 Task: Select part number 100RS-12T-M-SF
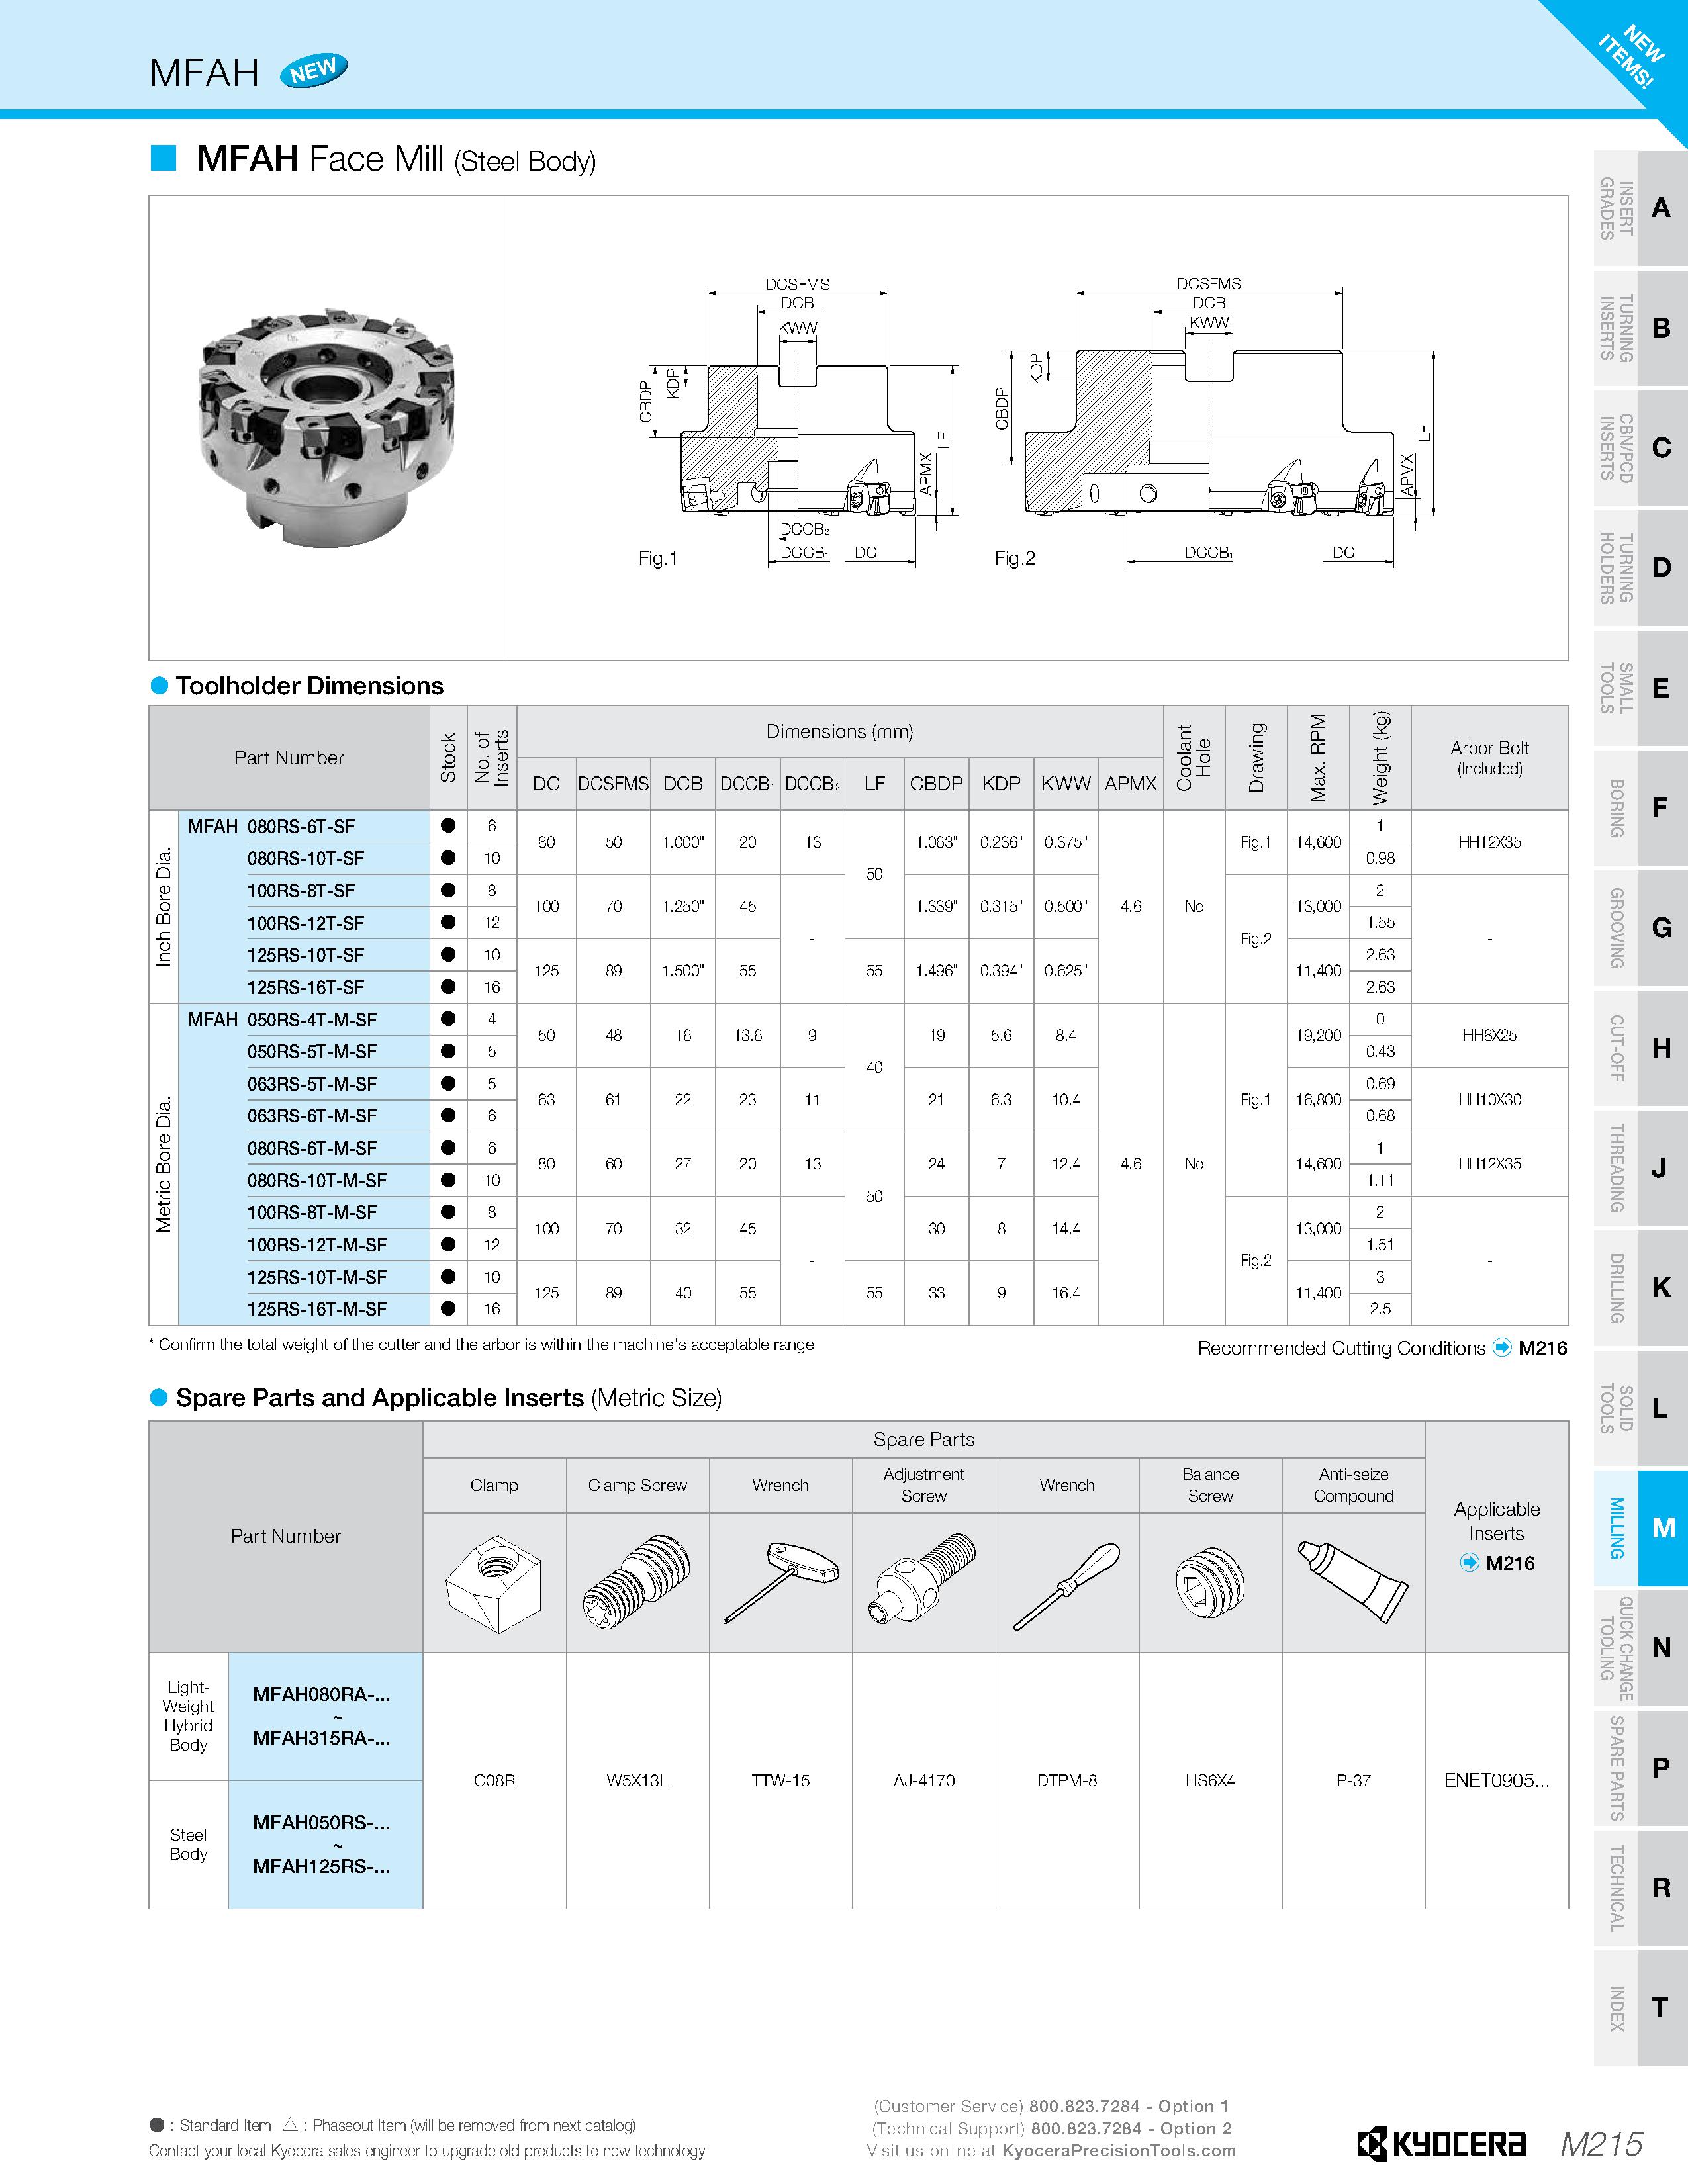pyautogui.click(x=317, y=1245)
